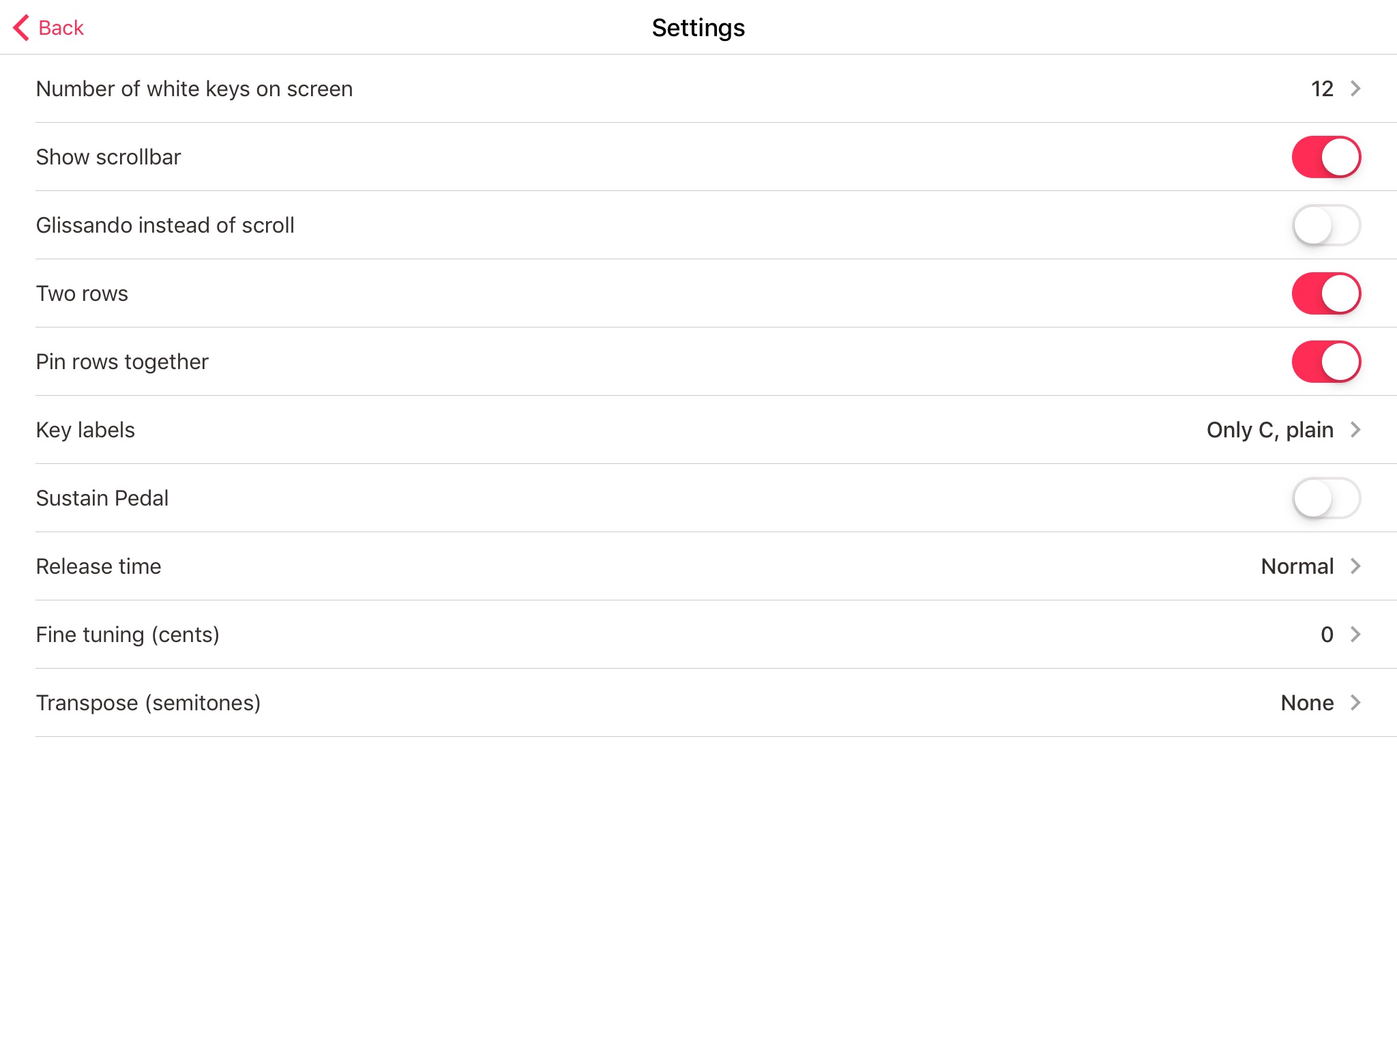
Task: Click the Transpose (semitones) label
Action: point(148,703)
